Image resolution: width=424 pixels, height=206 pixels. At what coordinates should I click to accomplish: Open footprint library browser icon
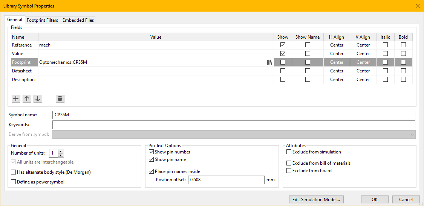click(269, 62)
